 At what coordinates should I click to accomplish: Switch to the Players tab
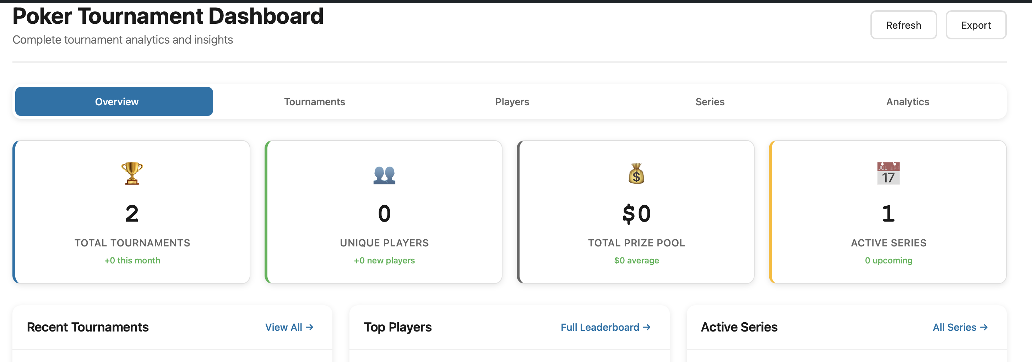[x=512, y=102]
